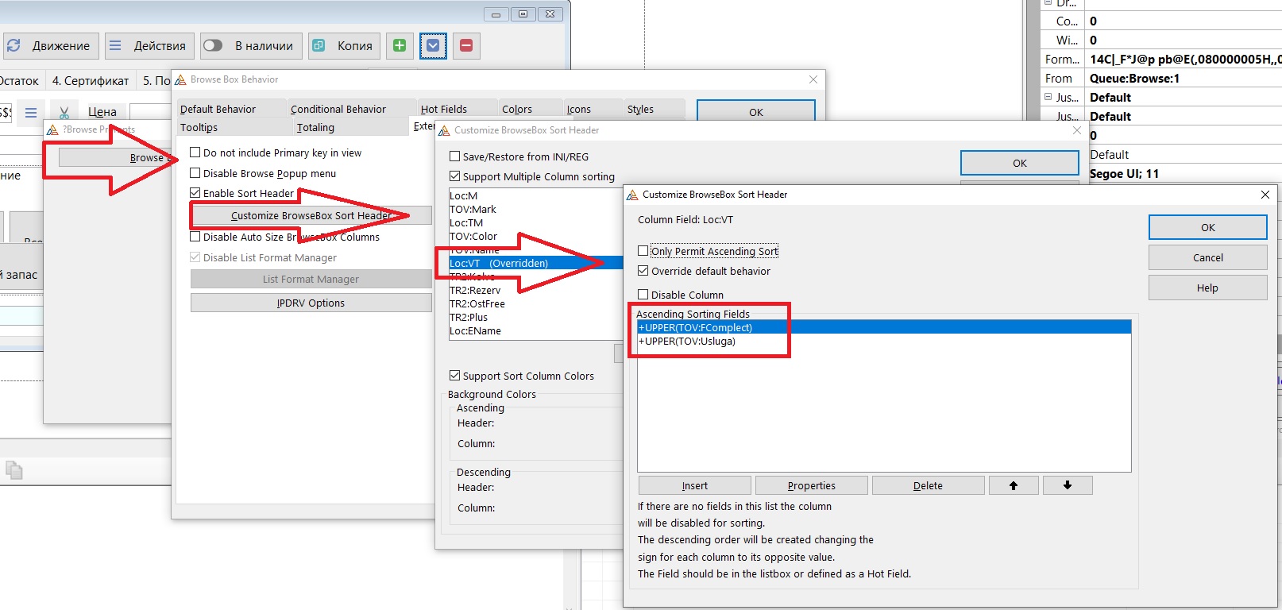Click the hamburger list icon left of scissors
Screen dimensions: 1282x610
[31, 113]
